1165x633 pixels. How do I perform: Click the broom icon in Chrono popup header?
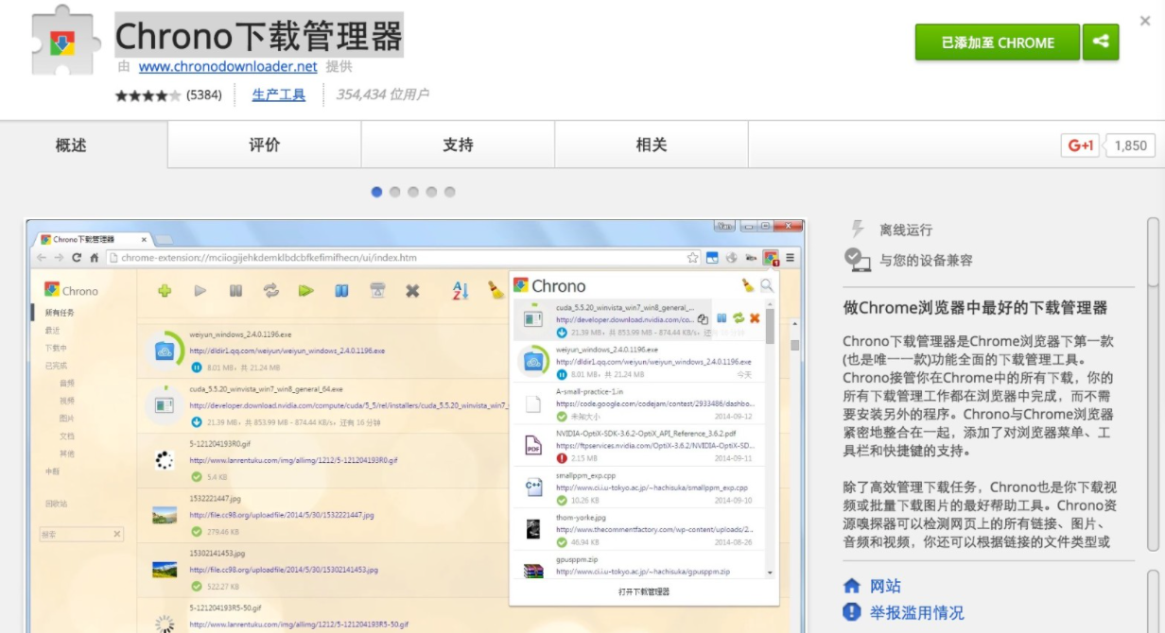(747, 284)
